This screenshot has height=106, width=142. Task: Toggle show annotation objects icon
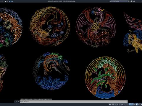pyautogui.click(x=136, y=104)
